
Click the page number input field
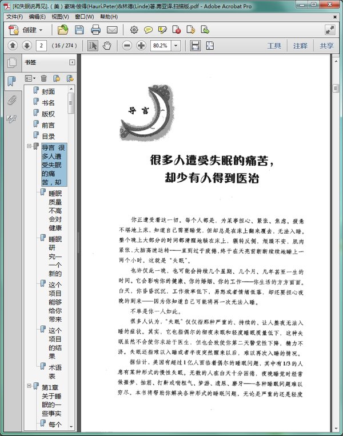[x=41, y=46]
